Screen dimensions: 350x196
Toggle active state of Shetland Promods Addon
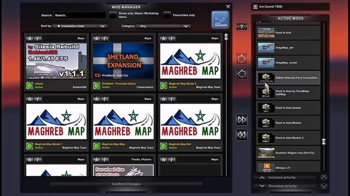[97, 85]
